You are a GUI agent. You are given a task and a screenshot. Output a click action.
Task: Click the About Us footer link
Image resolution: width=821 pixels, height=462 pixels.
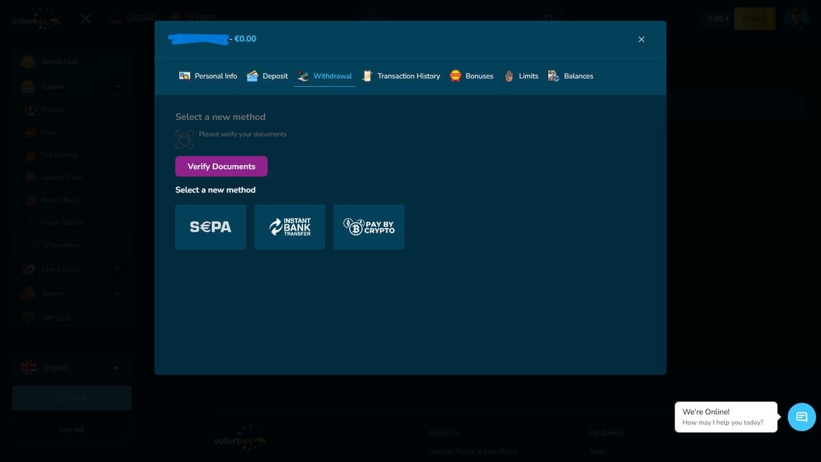pos(443,433)
